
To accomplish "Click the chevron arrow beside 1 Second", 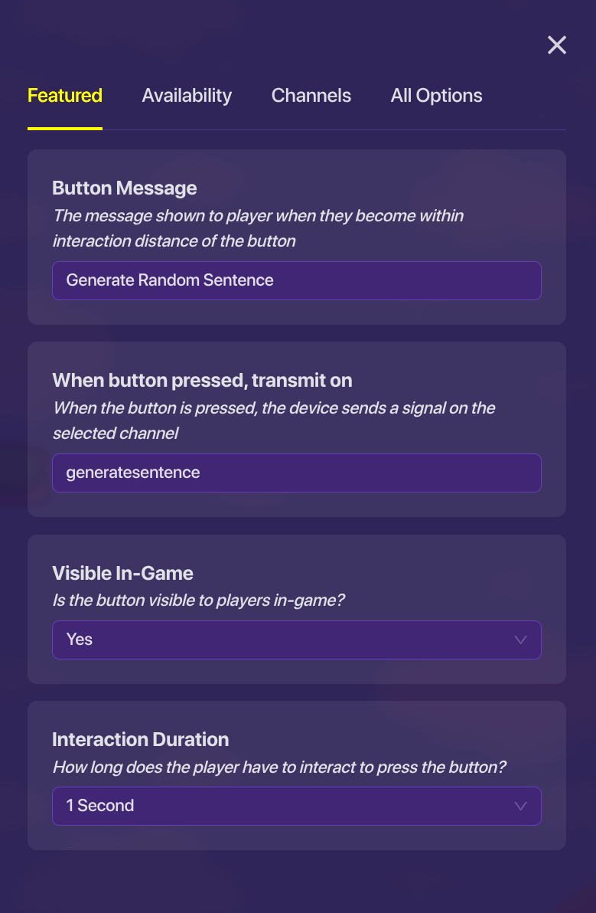I will click(x=521, y=806).
